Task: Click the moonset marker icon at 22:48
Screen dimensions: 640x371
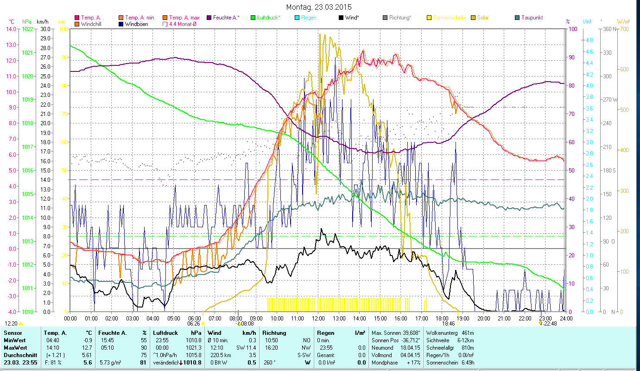Action: pyautogui.click(x=540, y=324)
